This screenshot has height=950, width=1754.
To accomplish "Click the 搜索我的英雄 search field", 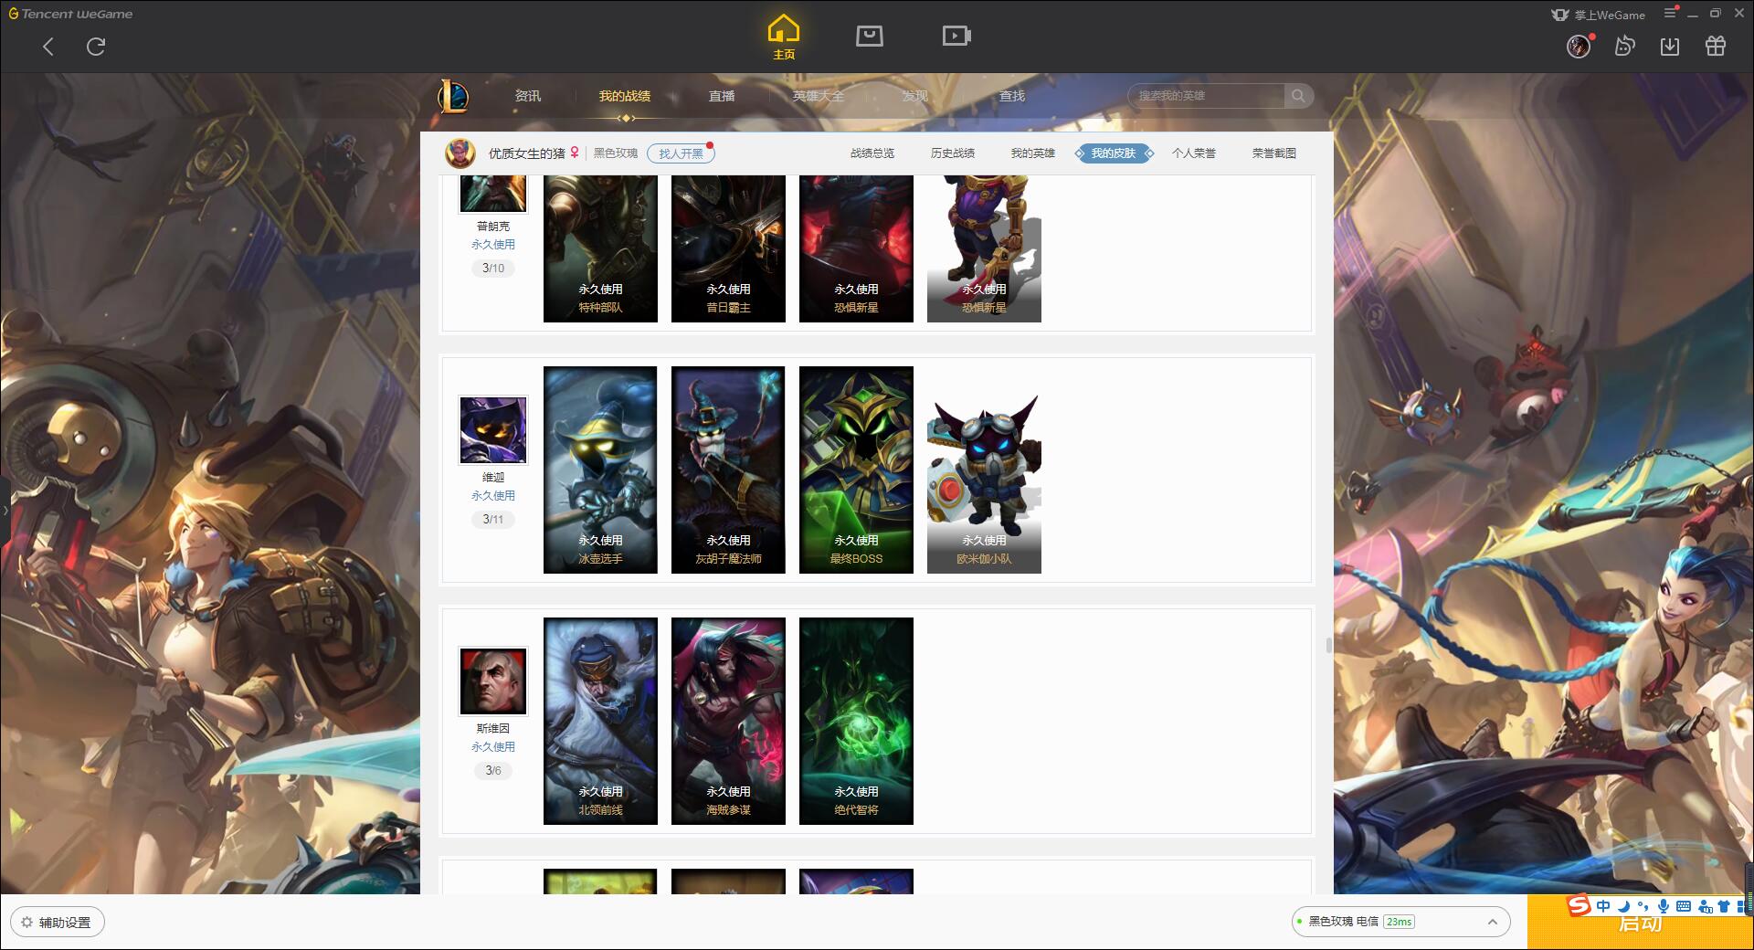I will [1208, 96].
